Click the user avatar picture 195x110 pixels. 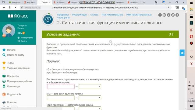tap(9, 31)
